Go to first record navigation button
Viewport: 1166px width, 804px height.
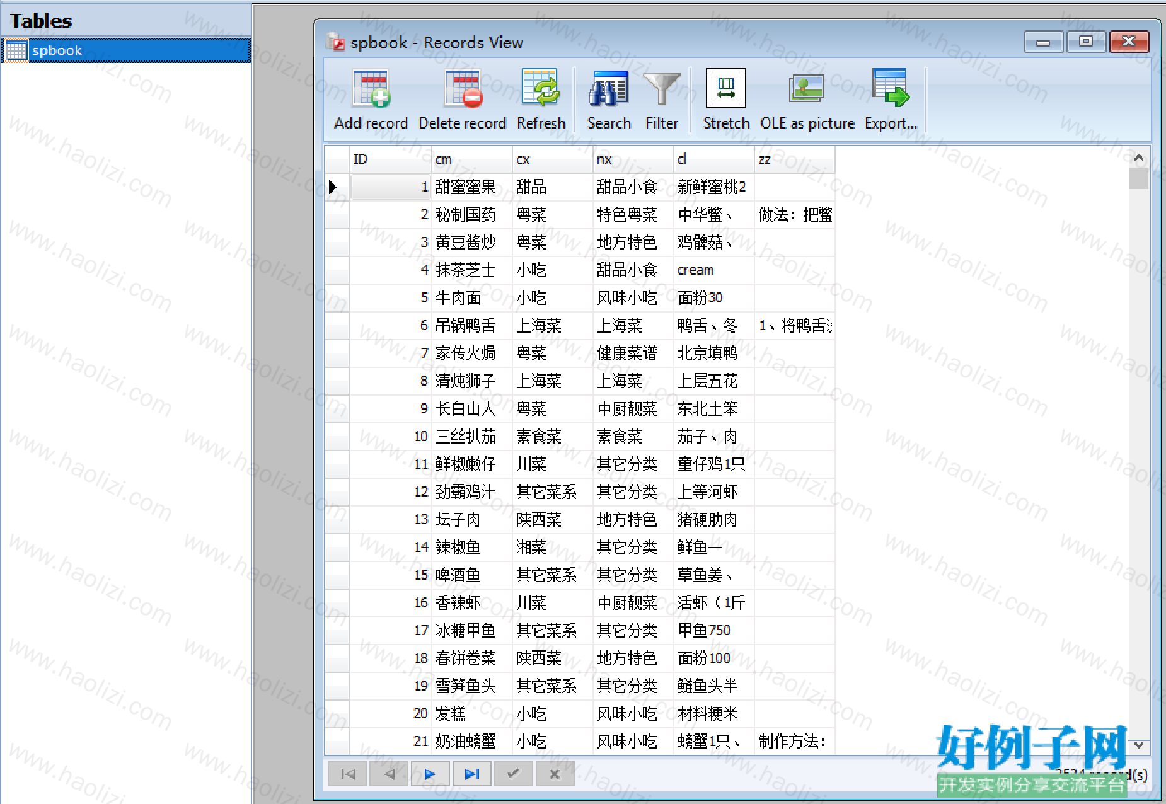tap(347, 774)
